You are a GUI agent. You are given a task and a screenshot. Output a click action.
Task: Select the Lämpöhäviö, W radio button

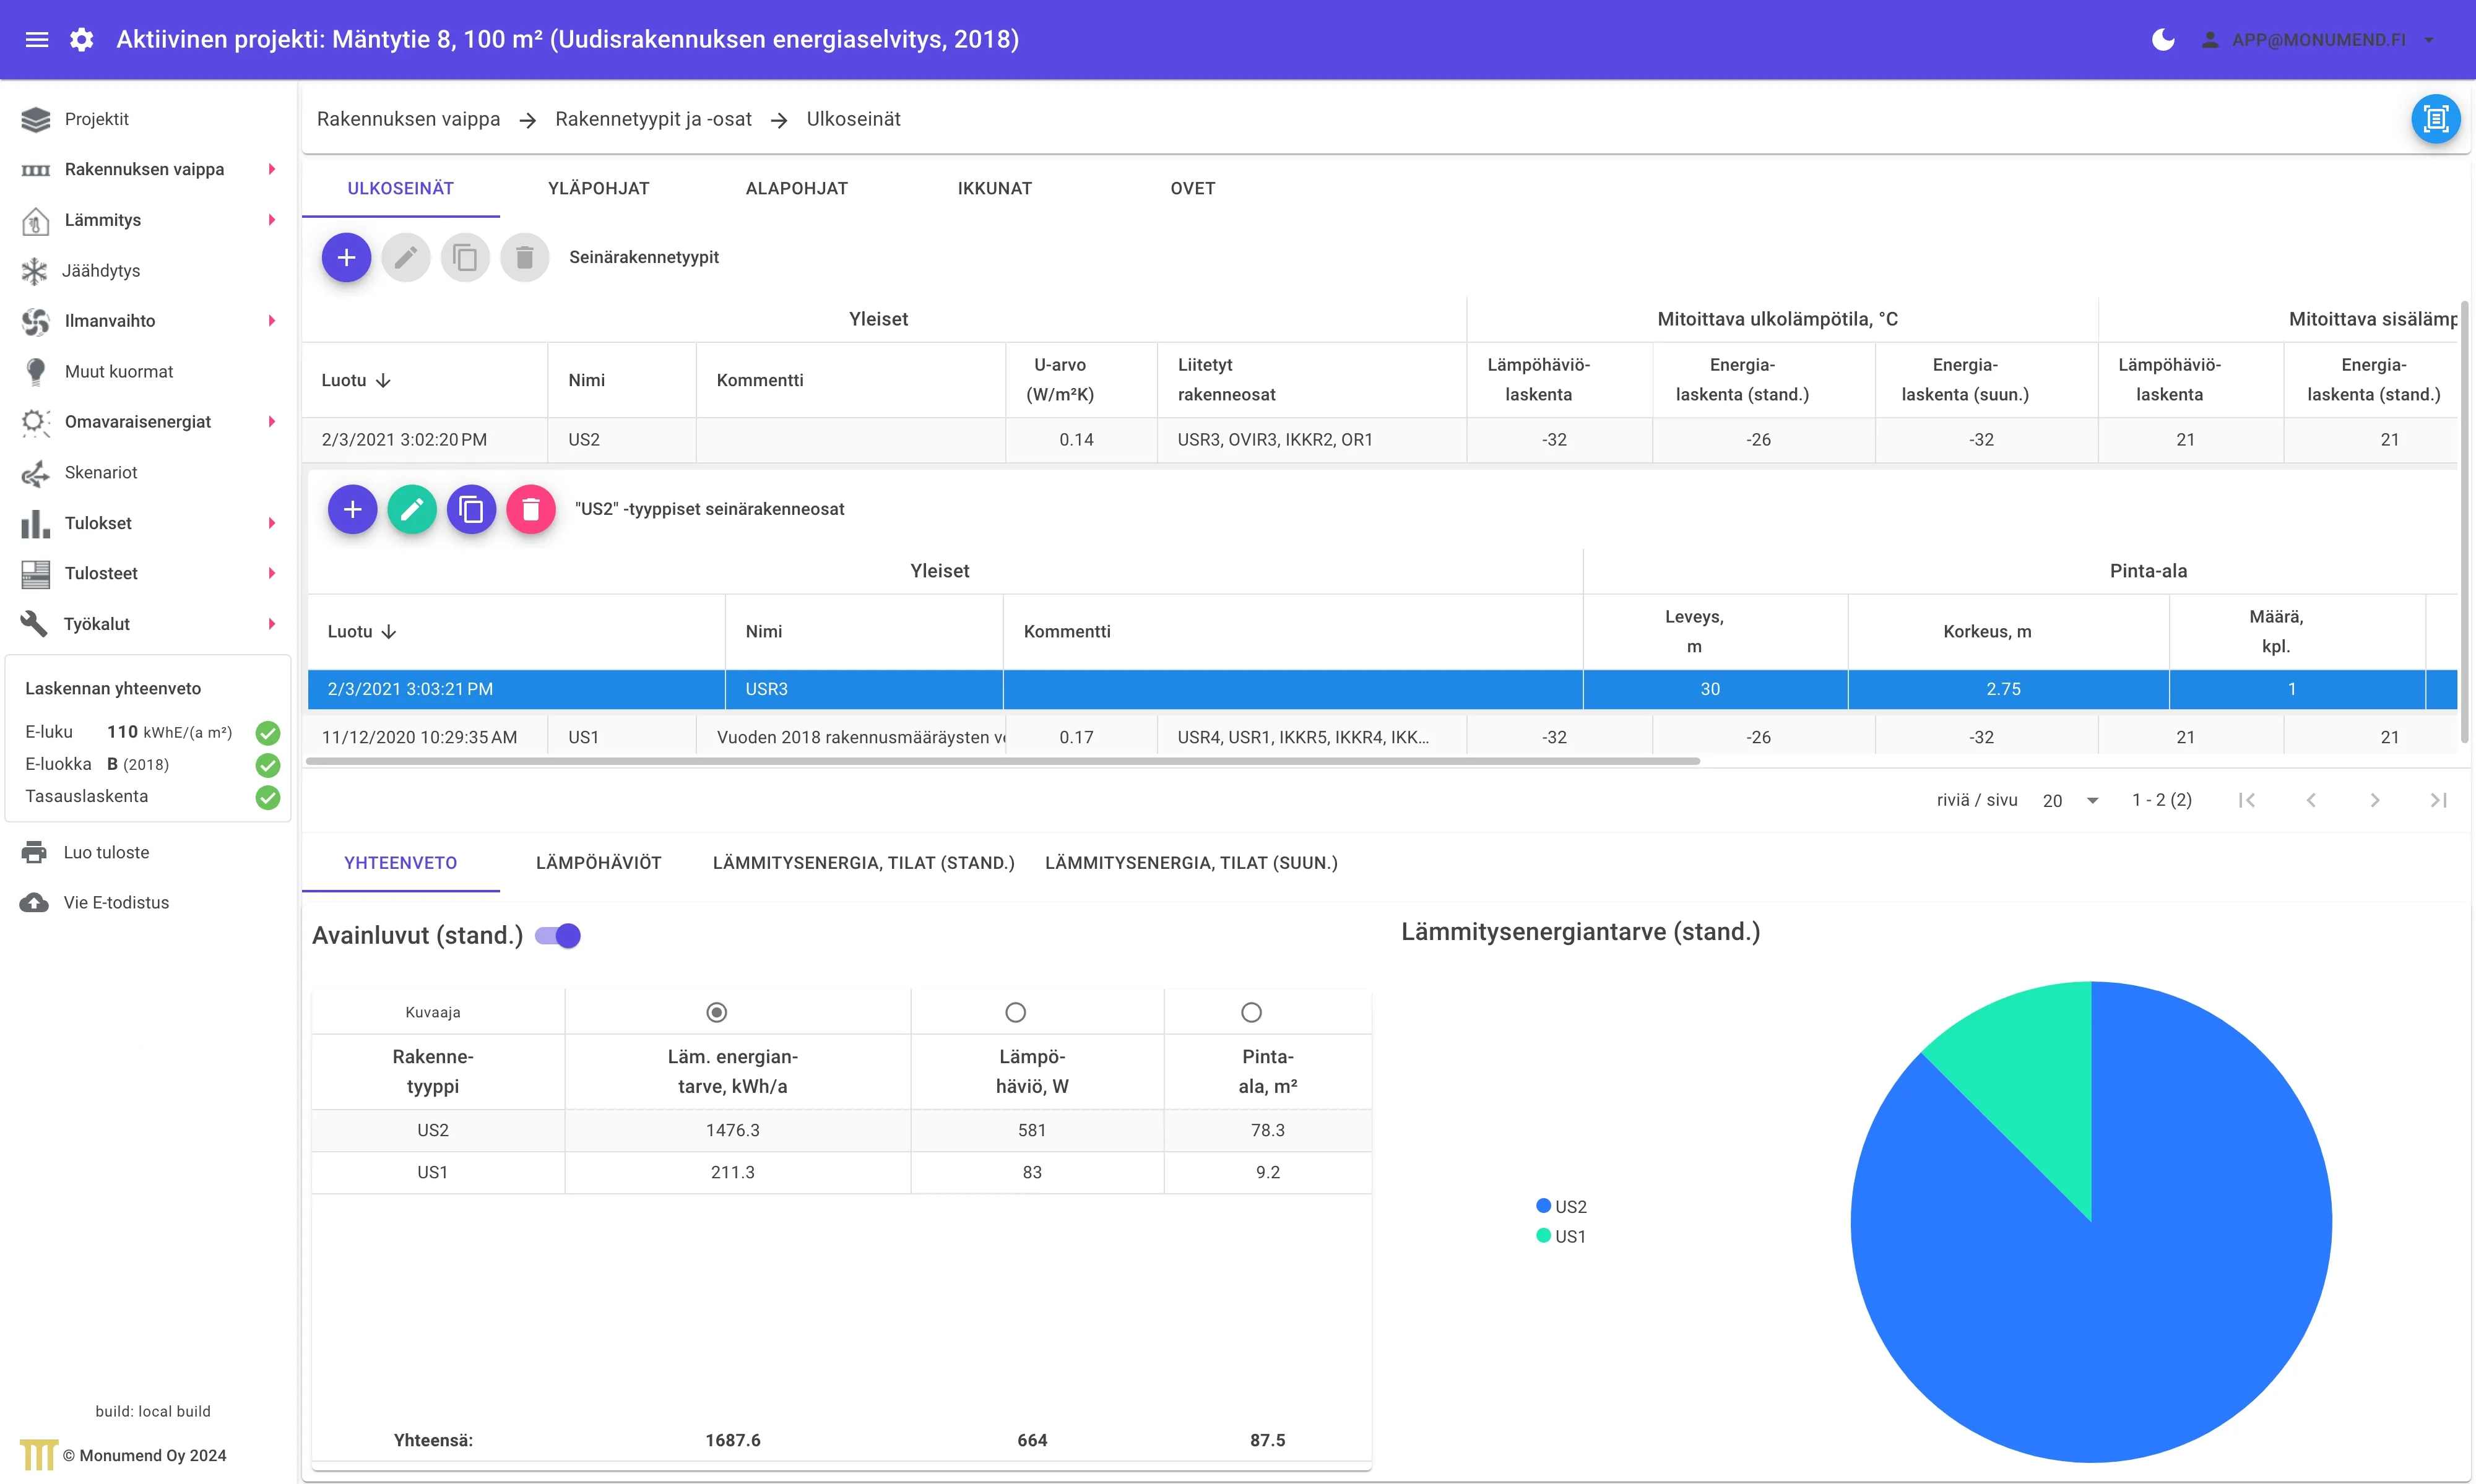1015,1012
